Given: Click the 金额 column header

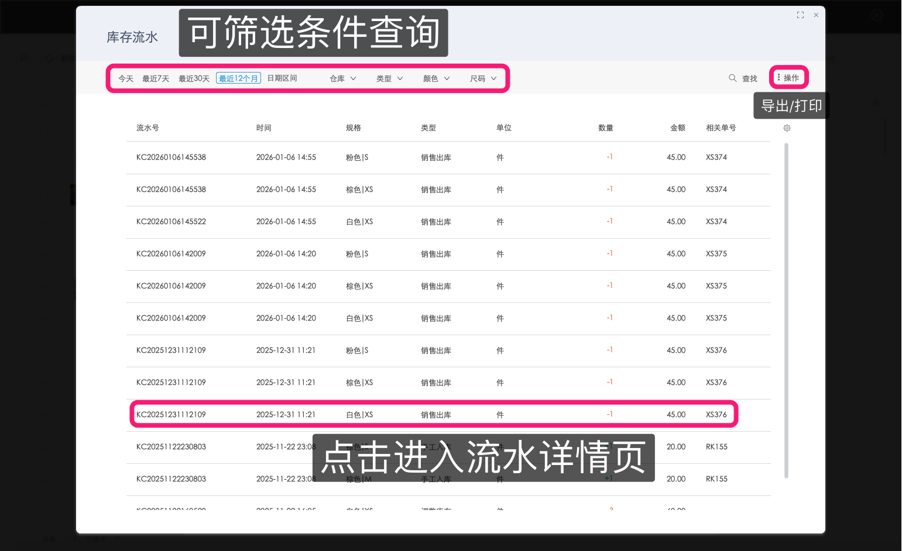Looking at the screenshot, I should pyautogui.click(x=678, y=128).
